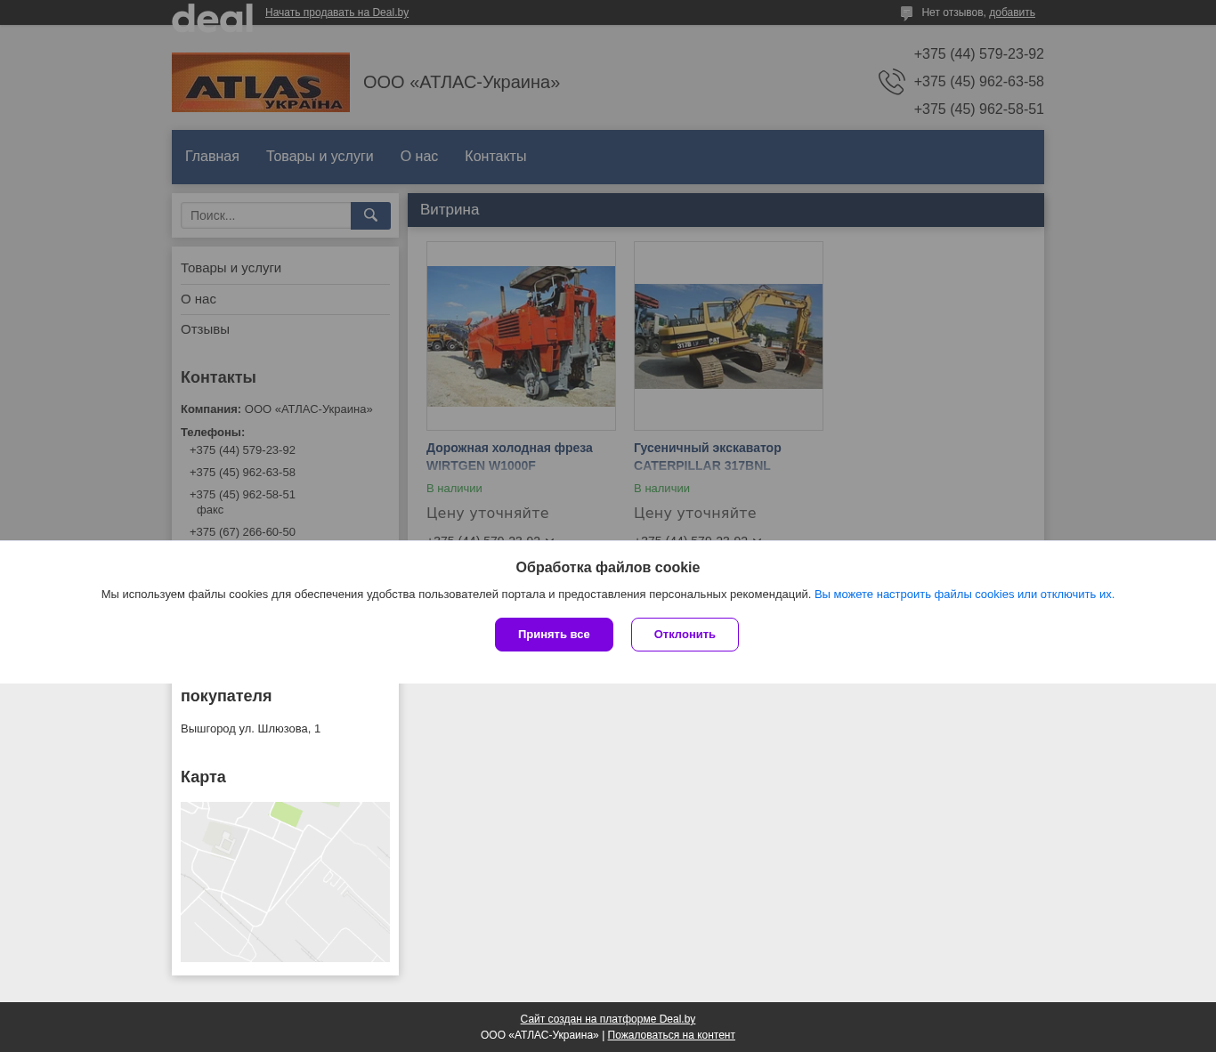Click 'Принять все' cookie button

554,635
